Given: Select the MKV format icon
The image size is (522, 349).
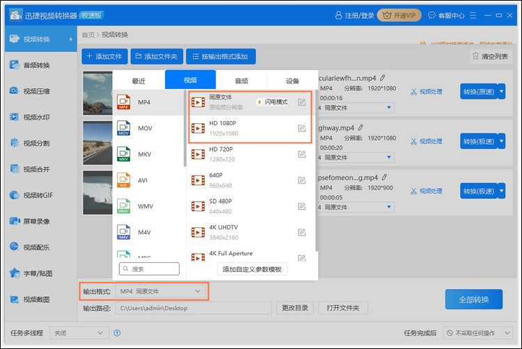Looking at the screenshot, I should (x=123, y=154).
